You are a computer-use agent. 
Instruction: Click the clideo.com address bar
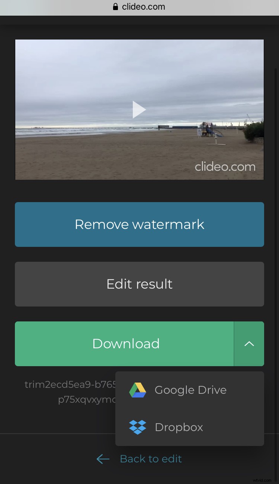143,6
